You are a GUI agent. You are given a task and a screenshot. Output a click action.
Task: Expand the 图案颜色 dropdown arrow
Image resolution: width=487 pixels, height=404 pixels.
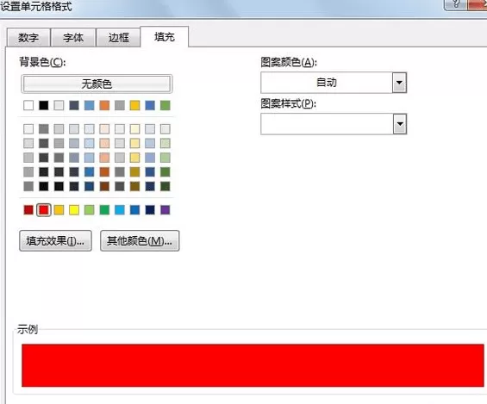pyautogui.click(x=399, y=83)
